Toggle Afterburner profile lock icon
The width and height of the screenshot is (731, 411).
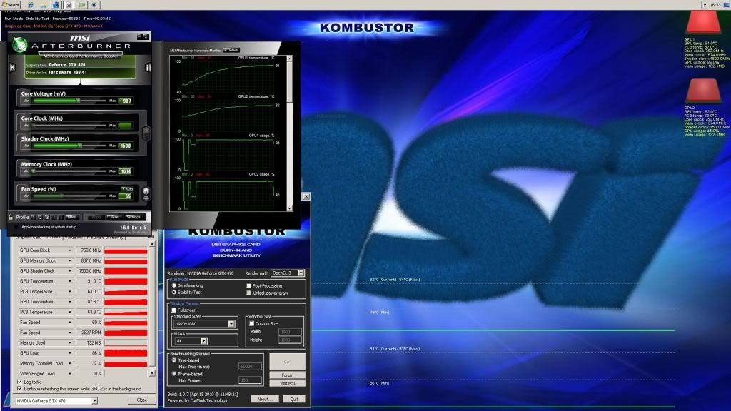click(x=11, y=217)
